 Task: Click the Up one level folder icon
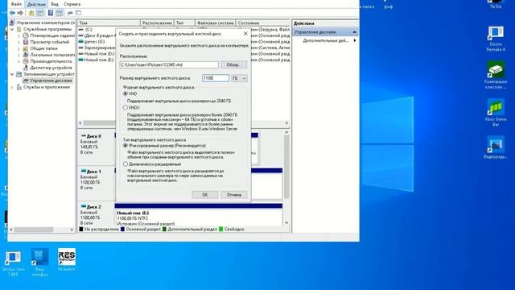31,13
